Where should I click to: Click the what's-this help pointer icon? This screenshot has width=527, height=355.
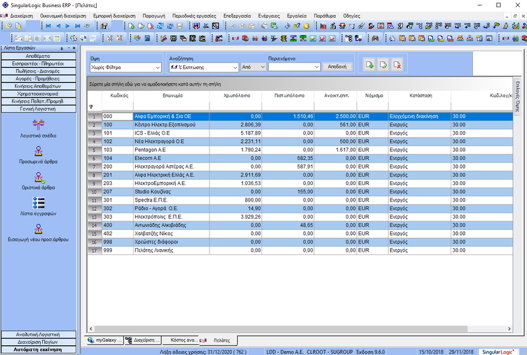point(297,26)
